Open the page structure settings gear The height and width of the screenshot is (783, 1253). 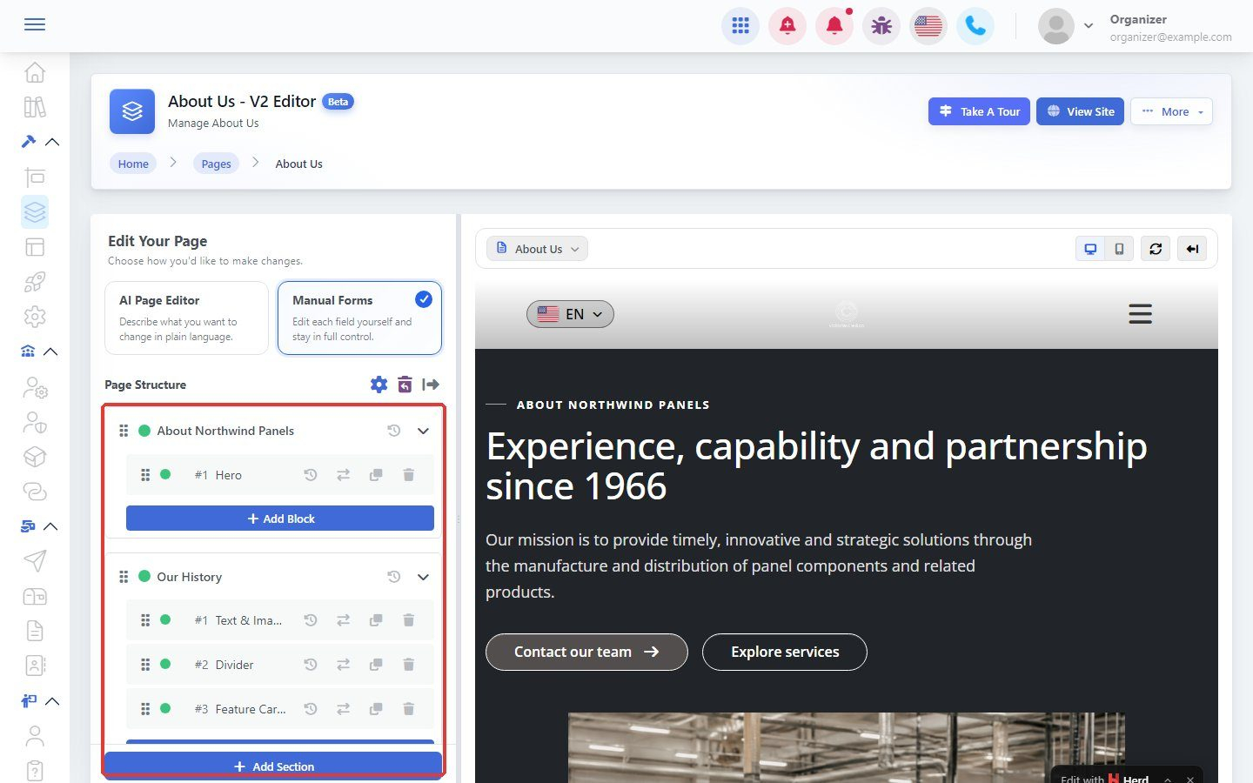tap(379, 385)
